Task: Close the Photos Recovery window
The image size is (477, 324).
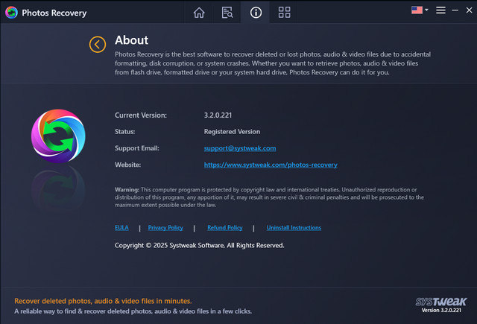Action: pyautogui.click(x=469, y=10)
